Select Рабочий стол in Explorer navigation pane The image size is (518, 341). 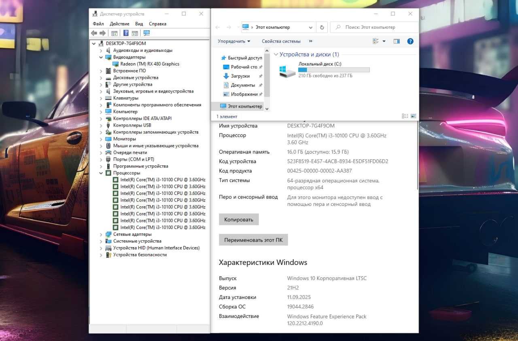click(x=244, y=67)
